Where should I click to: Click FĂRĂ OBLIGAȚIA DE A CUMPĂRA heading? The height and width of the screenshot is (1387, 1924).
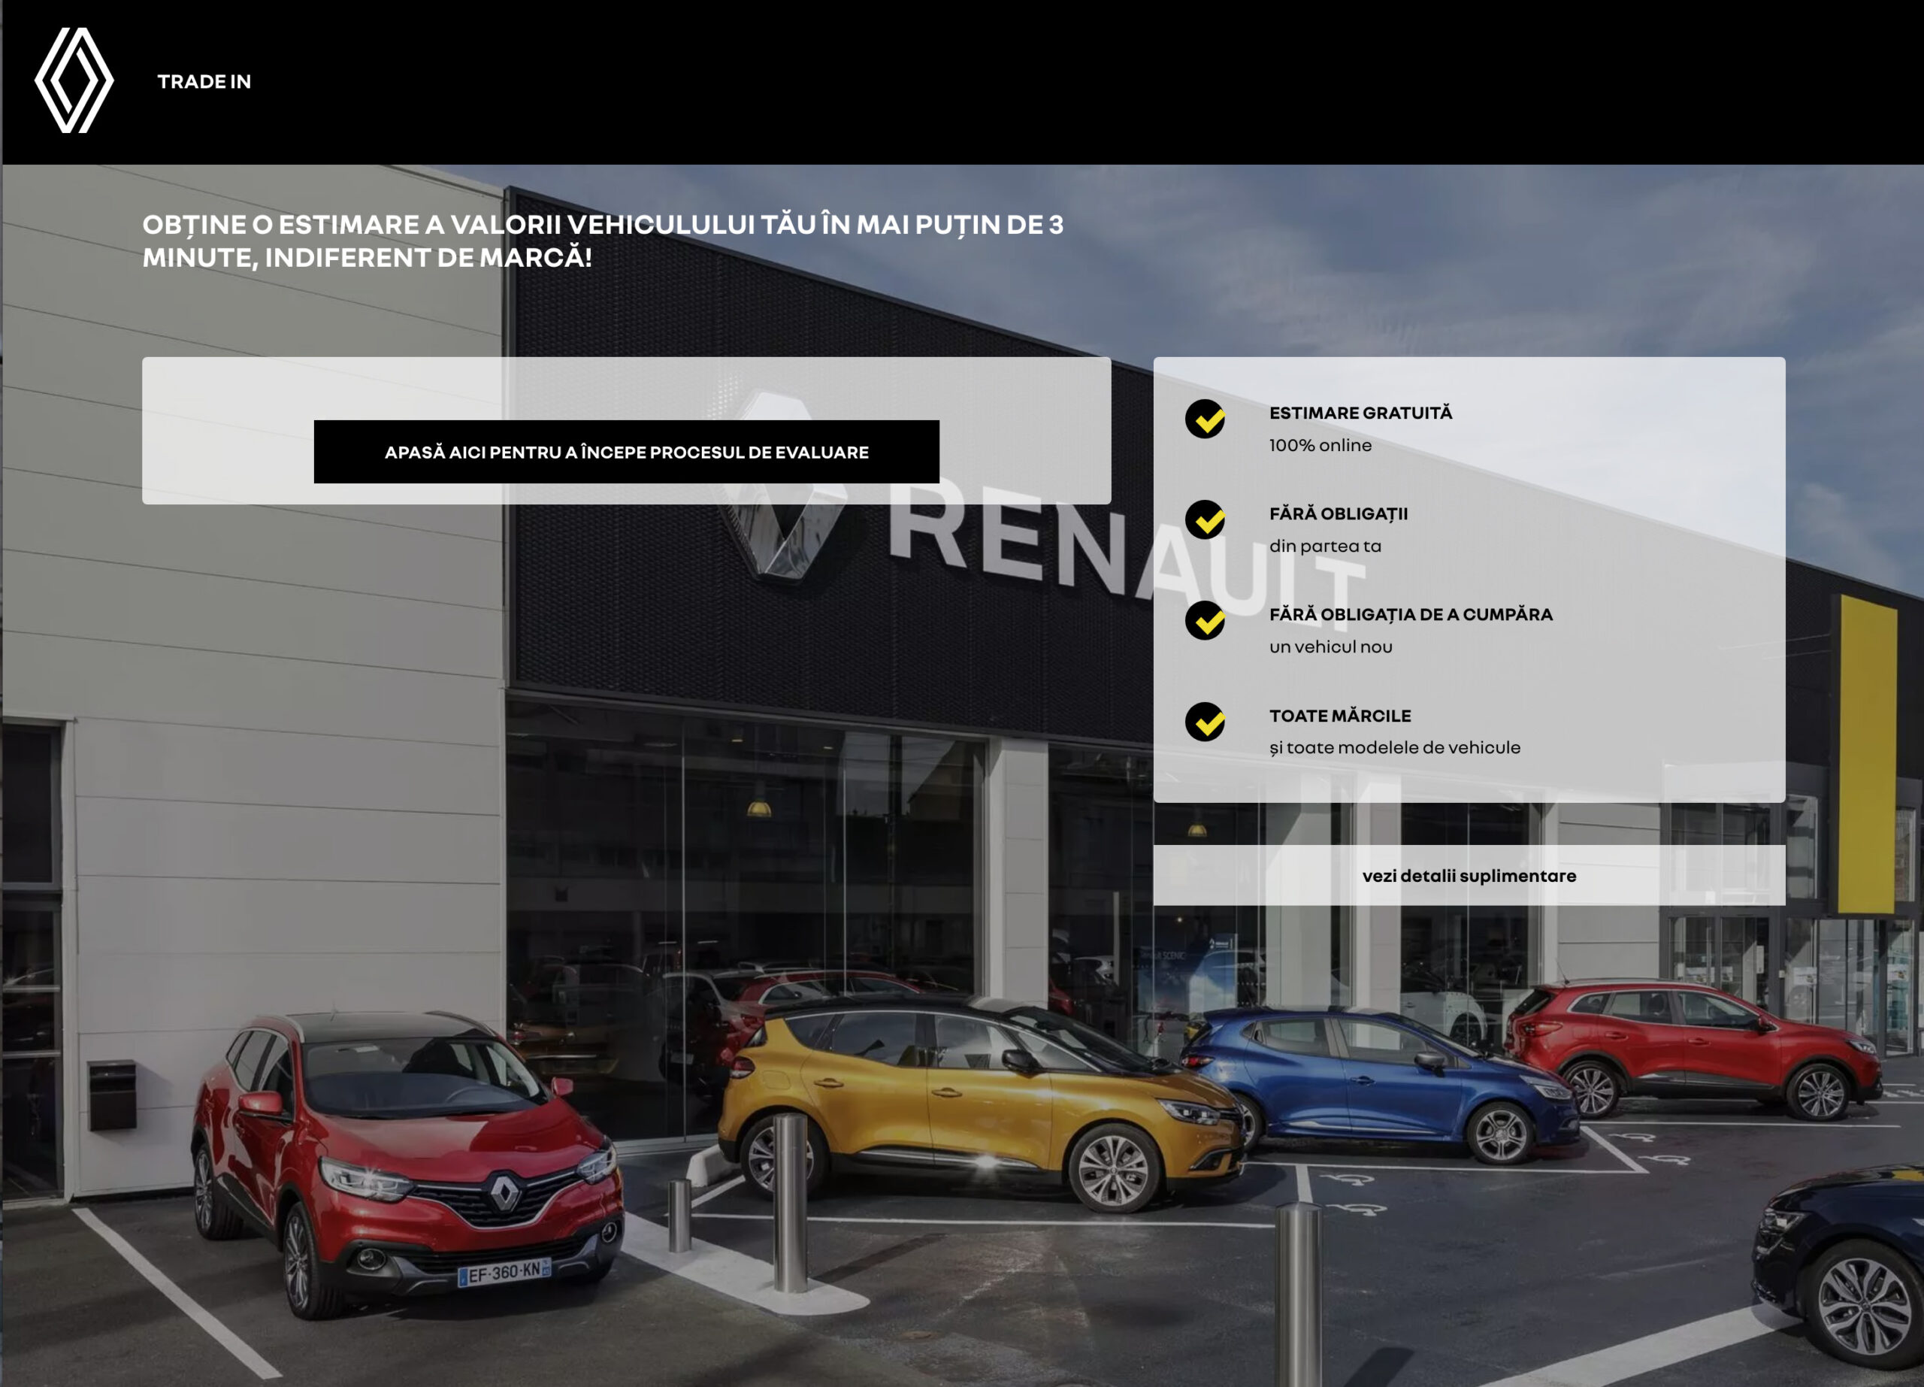[1410, 615]
